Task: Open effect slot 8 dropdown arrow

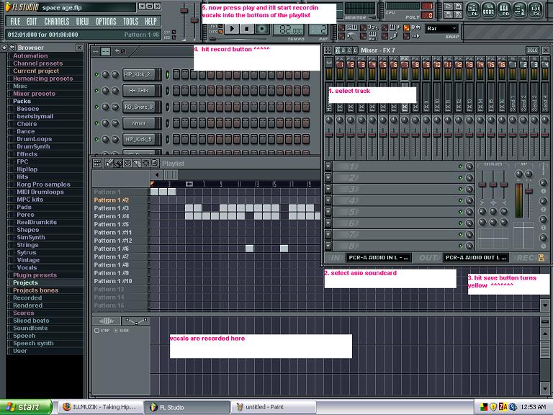Action: (x=328, y=245)
